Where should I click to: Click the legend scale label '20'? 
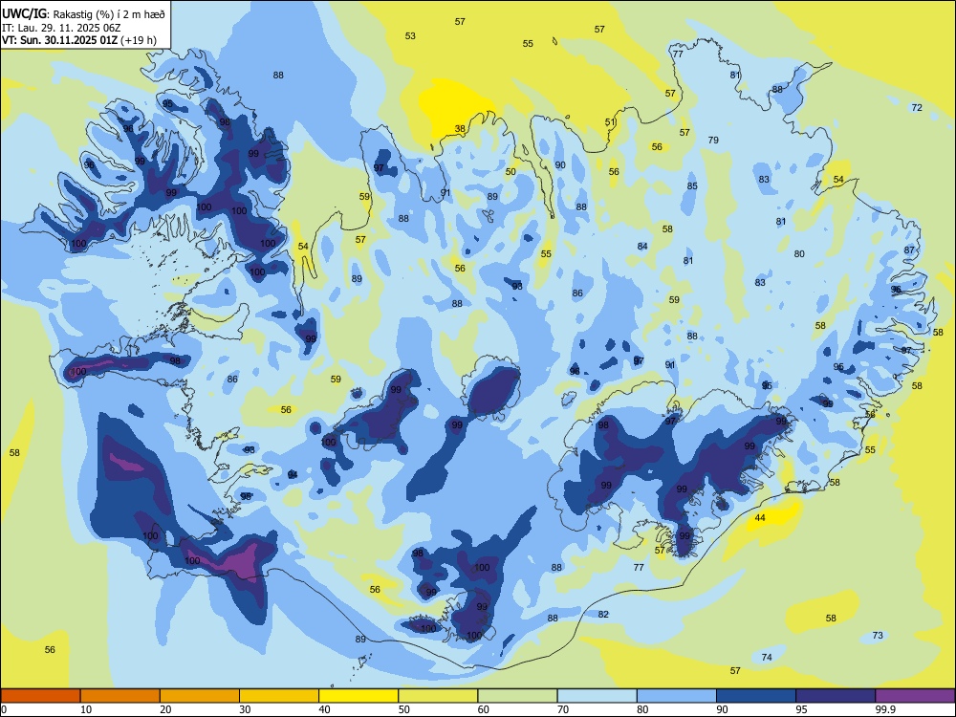click(165, 709)
